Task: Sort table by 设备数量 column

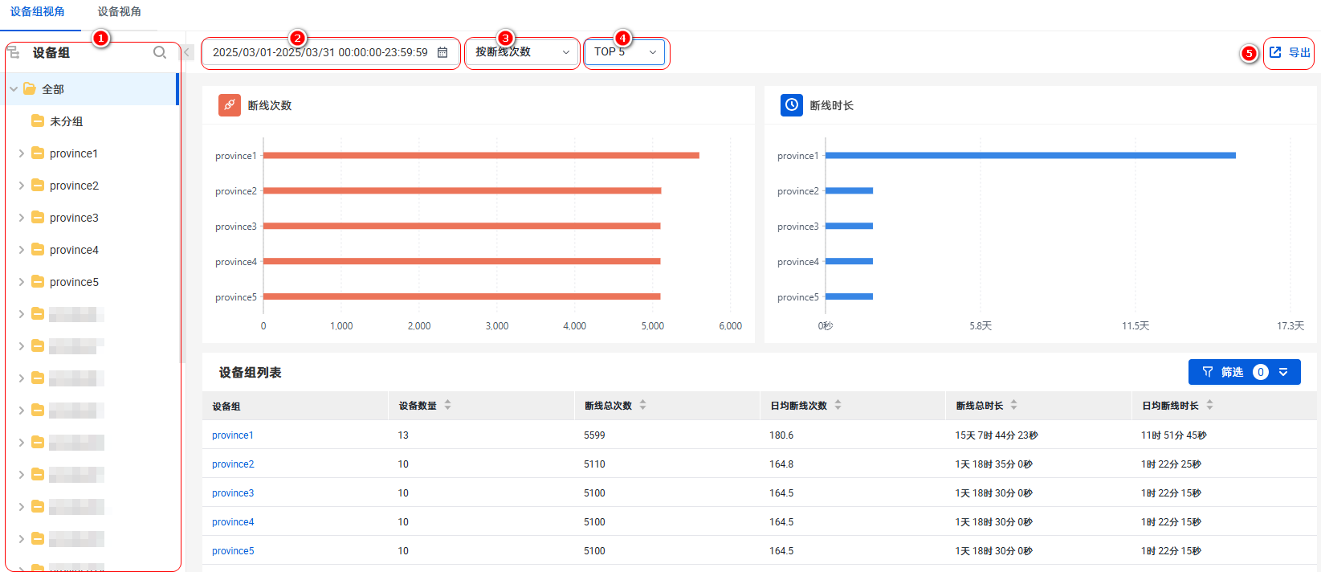Action: point(447,405)
